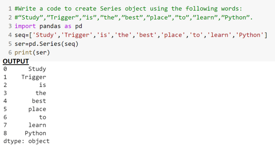This screenshot has height=148, width=275.
Task: Click the 'place' value in the output
Action: click(37, 109)
